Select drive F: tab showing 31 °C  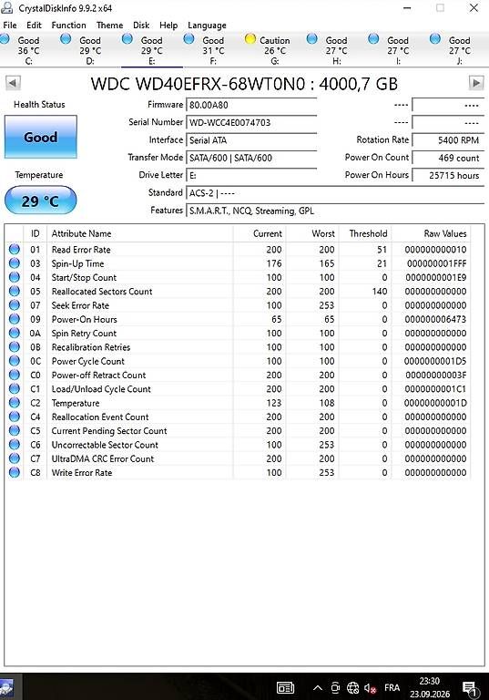click(213, 50)
